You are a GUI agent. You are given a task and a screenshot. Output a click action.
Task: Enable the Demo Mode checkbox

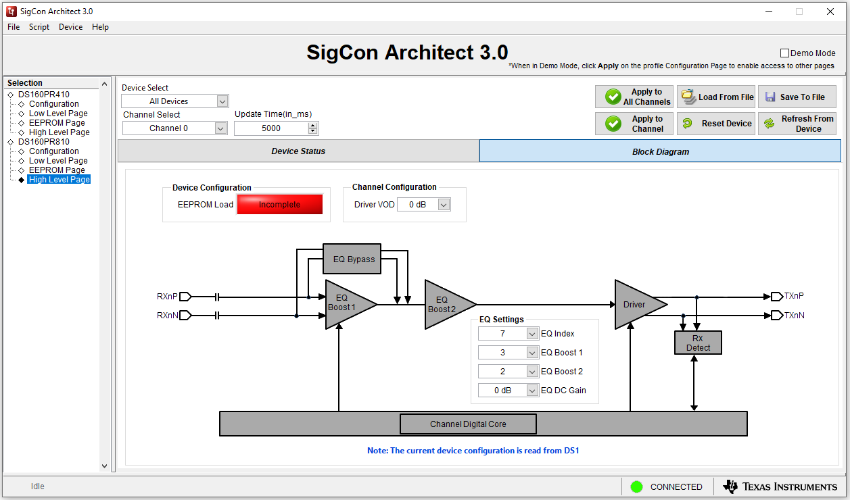tap(785, 53)
